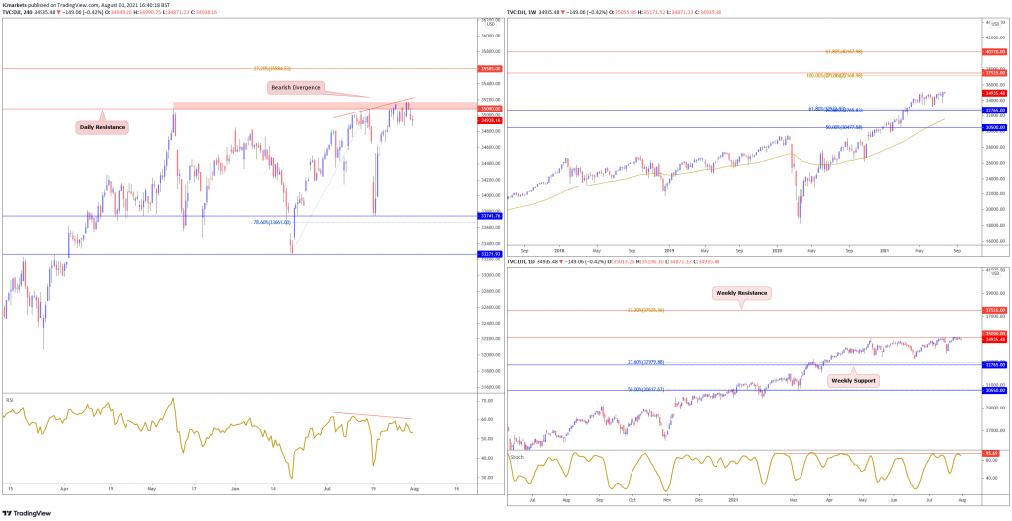Screen dimensions: 1012x521
Task: Click the Weekly Support callout
Action: 852,380
